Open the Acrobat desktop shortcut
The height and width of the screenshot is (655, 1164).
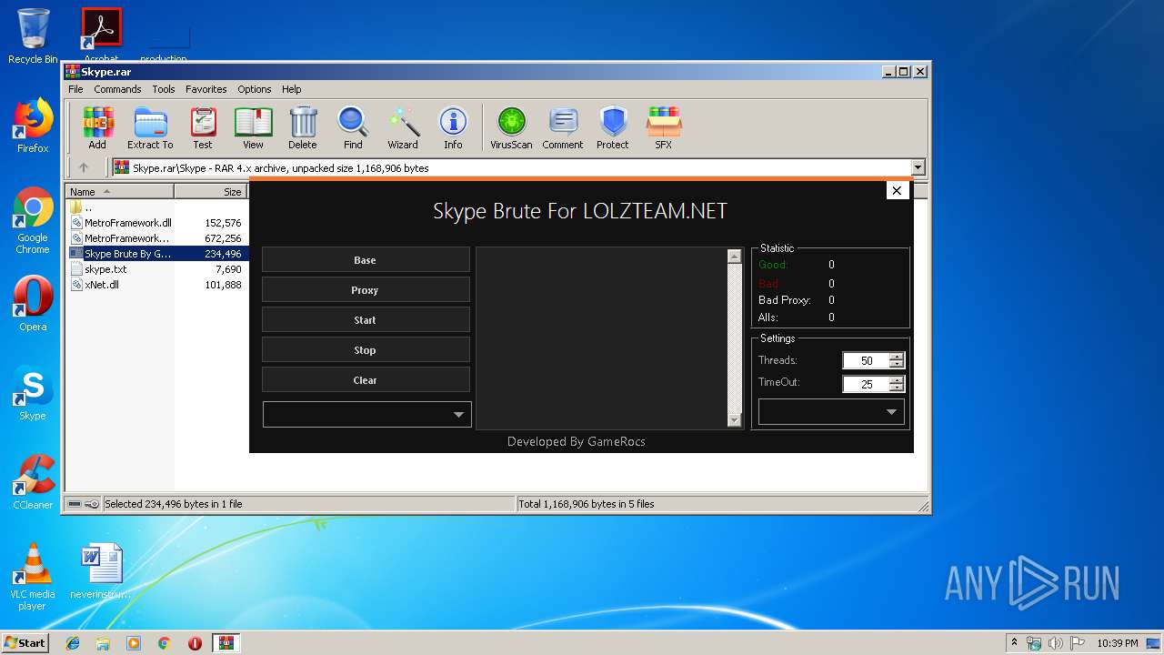point(102,35)
